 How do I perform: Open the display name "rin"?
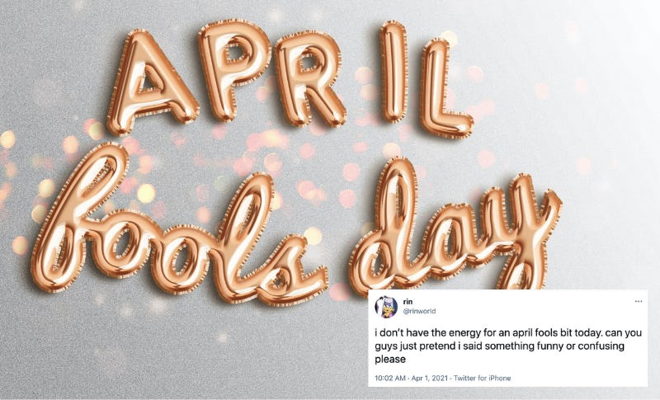[407, 301]
